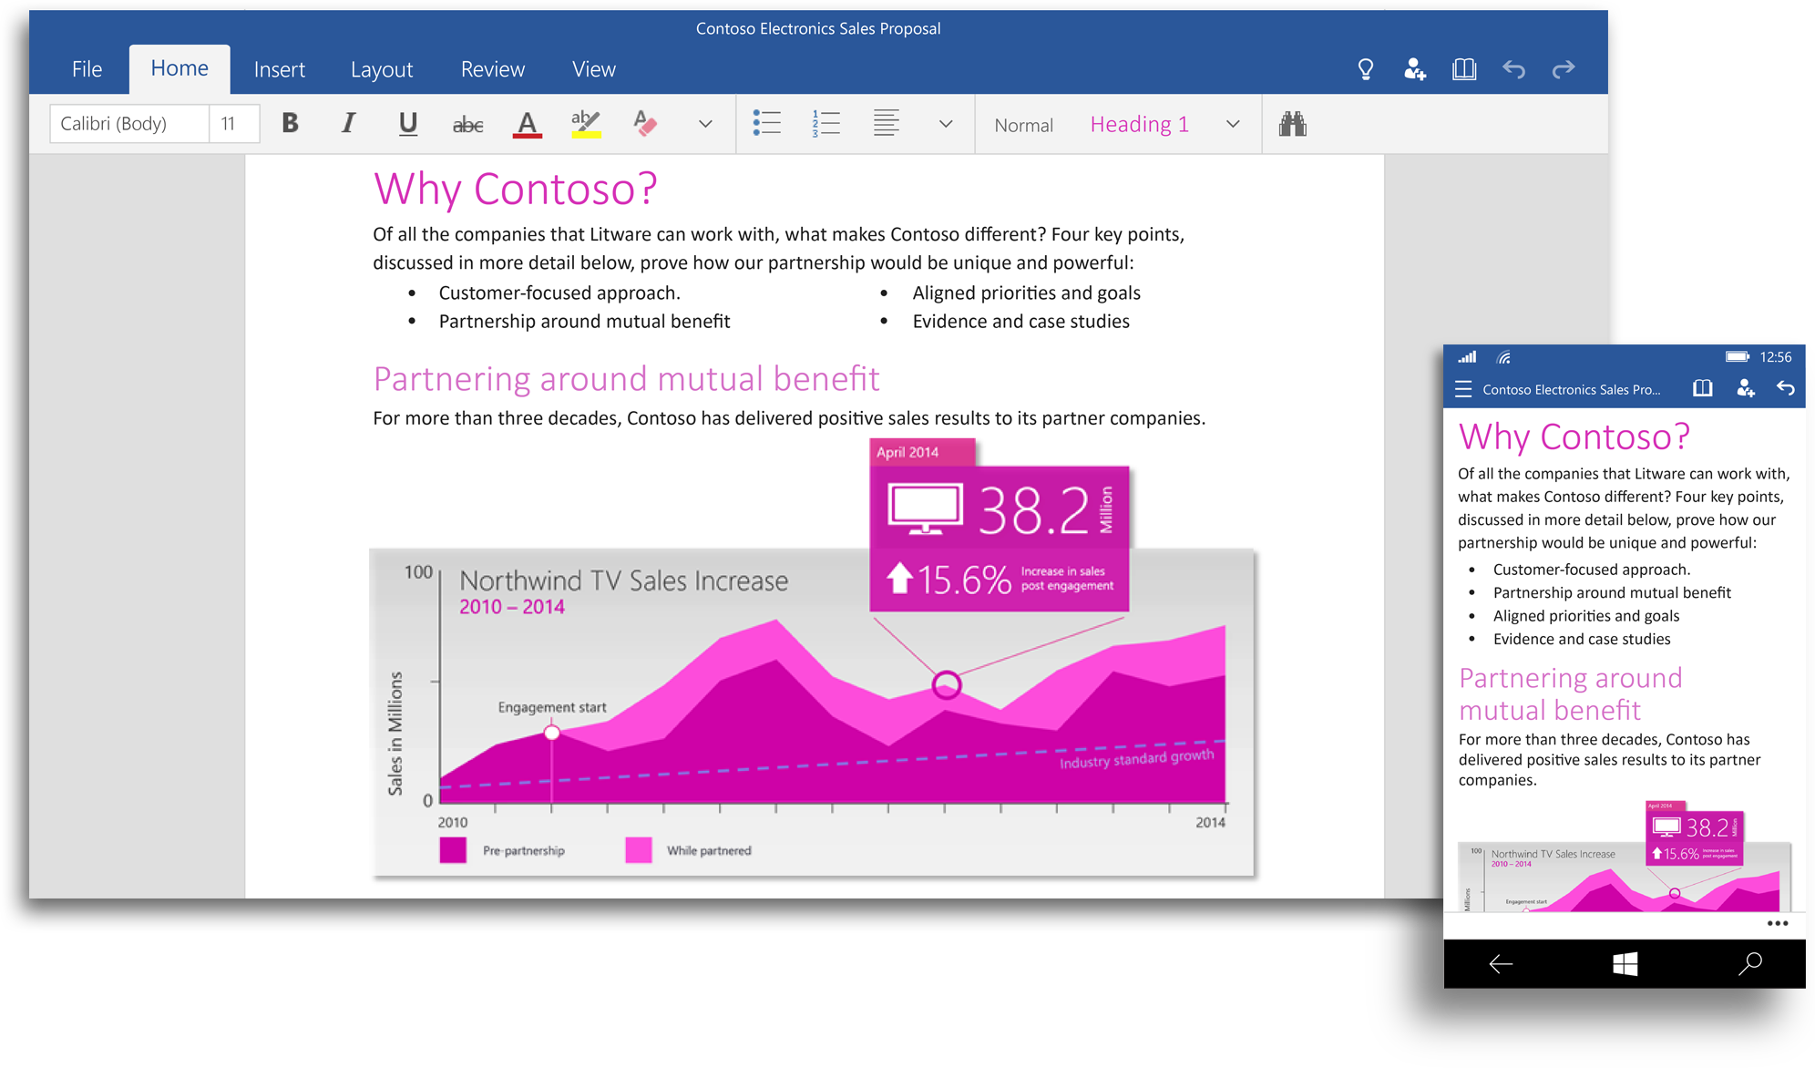Click the Undo button in the toolbar
Image resolution: width=1815 pixels, height=1068 pixels.
[1518, 67]
